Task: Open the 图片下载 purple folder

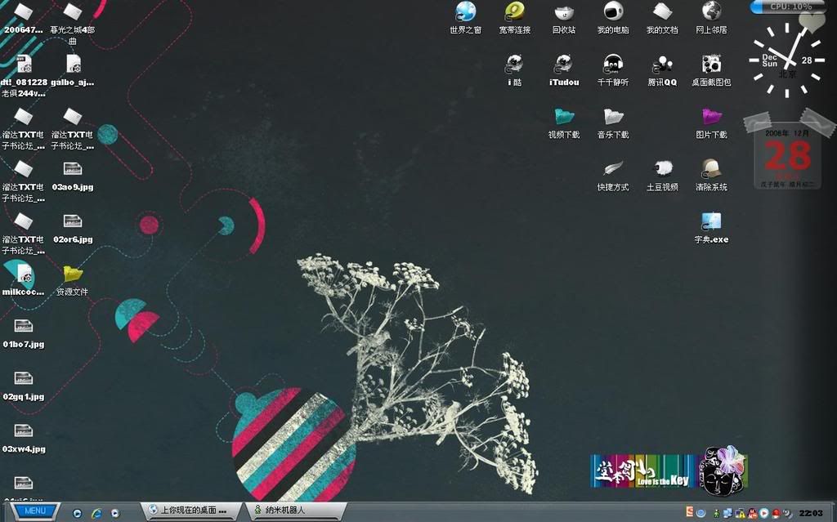Action: pos(711,117)
